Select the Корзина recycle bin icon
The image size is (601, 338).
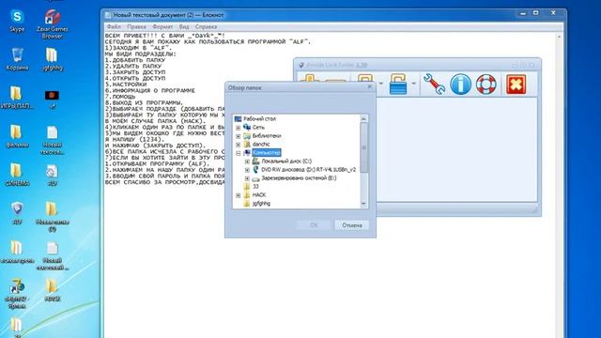pos(17,59)
